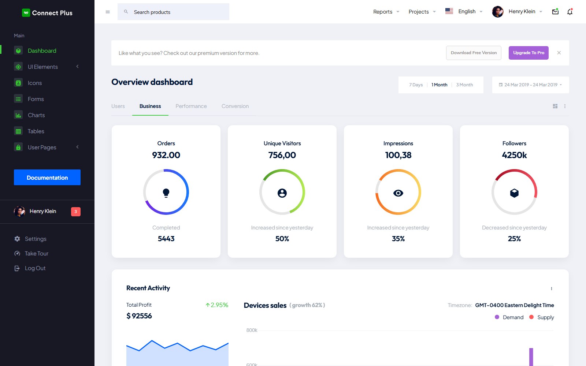Click the eye icon in Impressions card

398,193
